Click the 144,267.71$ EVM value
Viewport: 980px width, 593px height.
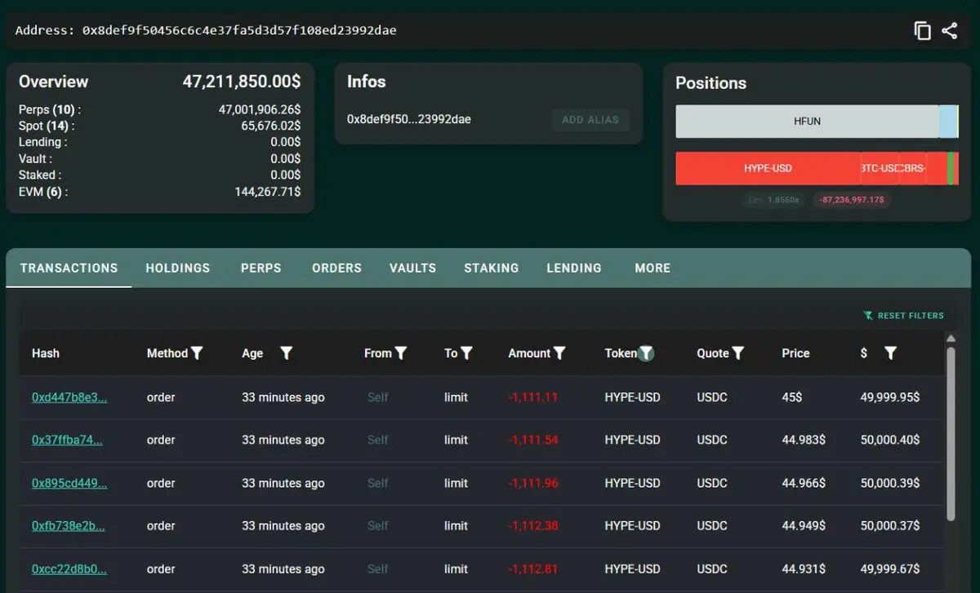point(268,192)
